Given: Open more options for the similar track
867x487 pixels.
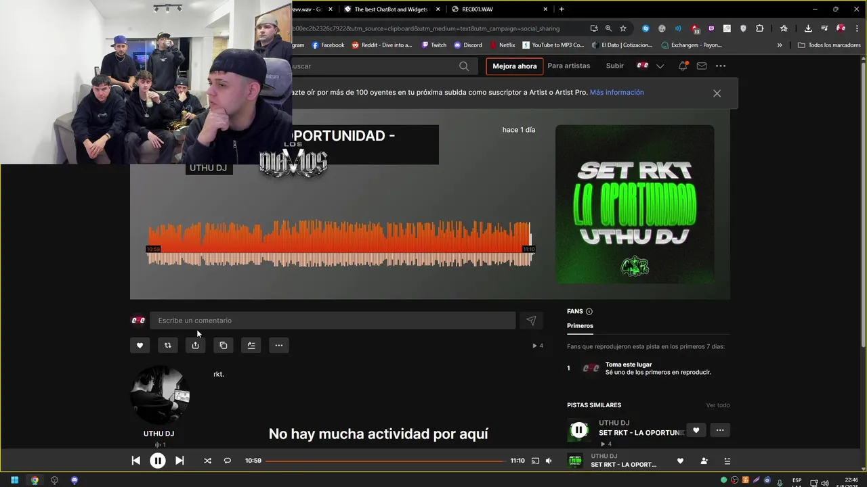Looking at the screenshot, I should coord(720,430).
